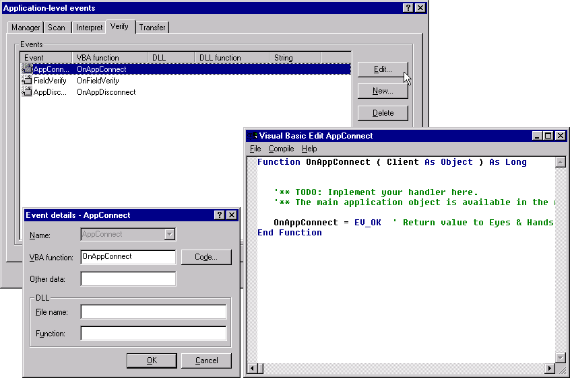Switch to the Transfer tab
The width and height of the screenshot is (570, 378).
coord(152,28)
